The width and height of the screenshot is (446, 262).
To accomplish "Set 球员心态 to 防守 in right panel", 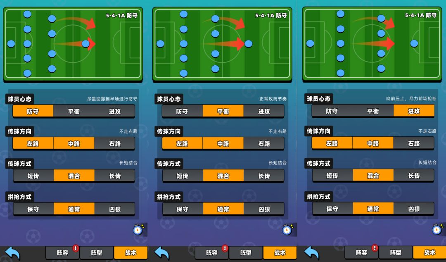I will click(x=332, y=111).
